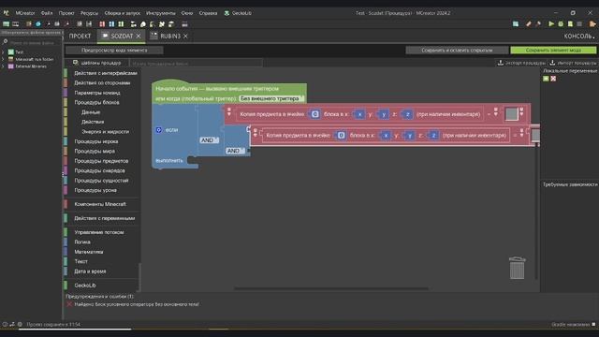Click the project file search field
599x337 pixels.
[32, 42]
